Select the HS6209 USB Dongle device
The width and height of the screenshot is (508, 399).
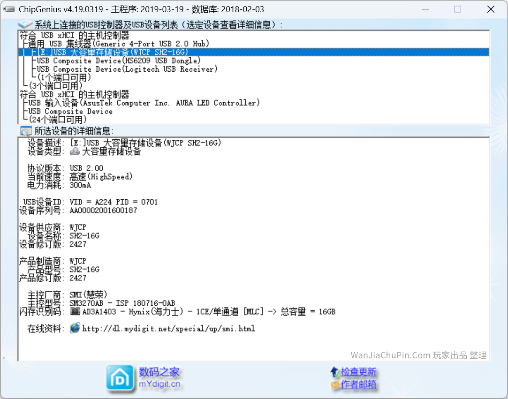(118, 60)
